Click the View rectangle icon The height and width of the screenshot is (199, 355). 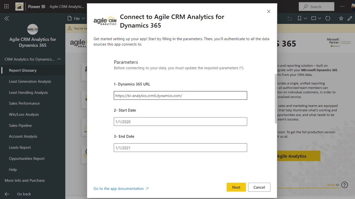(314, 19)
